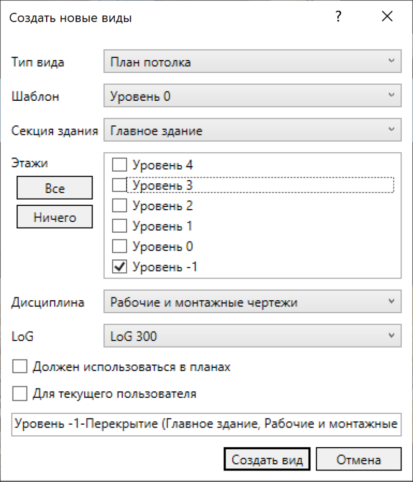Open the Тип вида dropdown

pyautogui.click(x=252, y=62)
